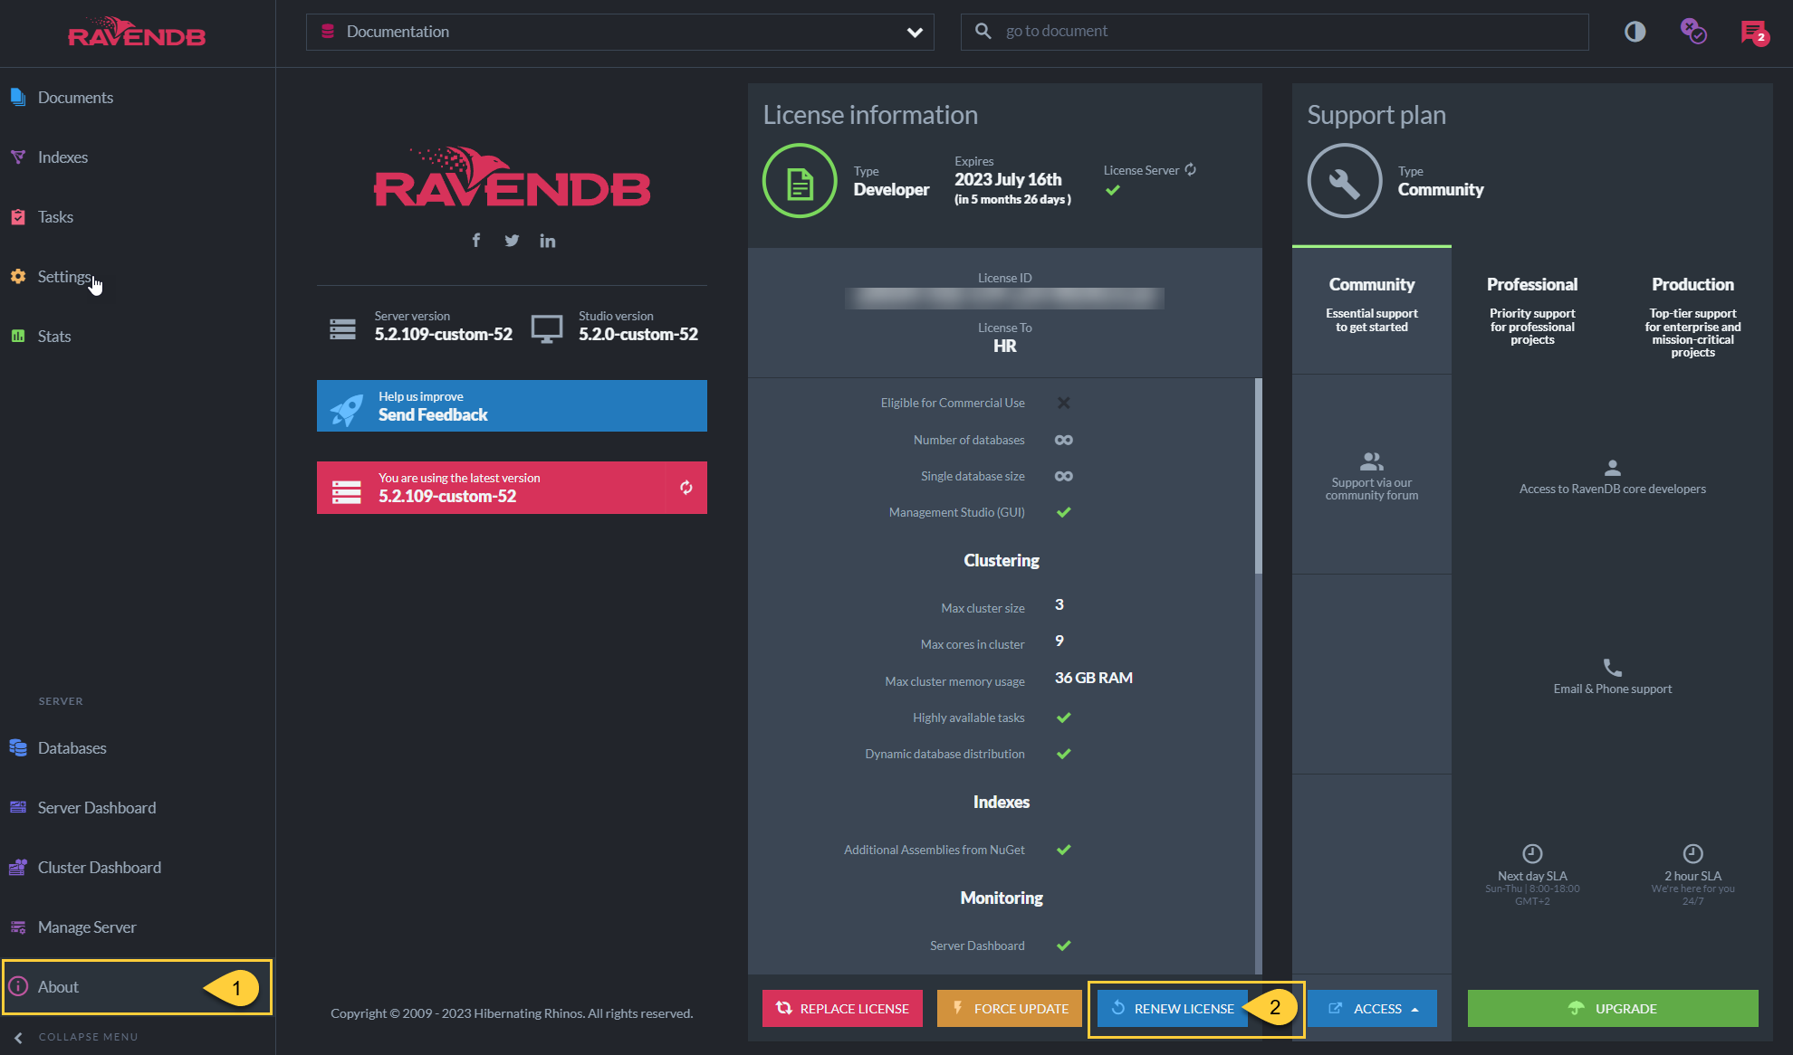Collapse the sidebar menu

point(77,1037)
